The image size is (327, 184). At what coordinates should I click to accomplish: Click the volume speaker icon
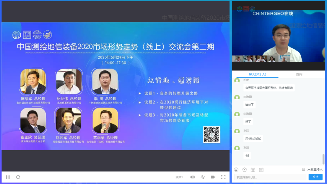192,177
